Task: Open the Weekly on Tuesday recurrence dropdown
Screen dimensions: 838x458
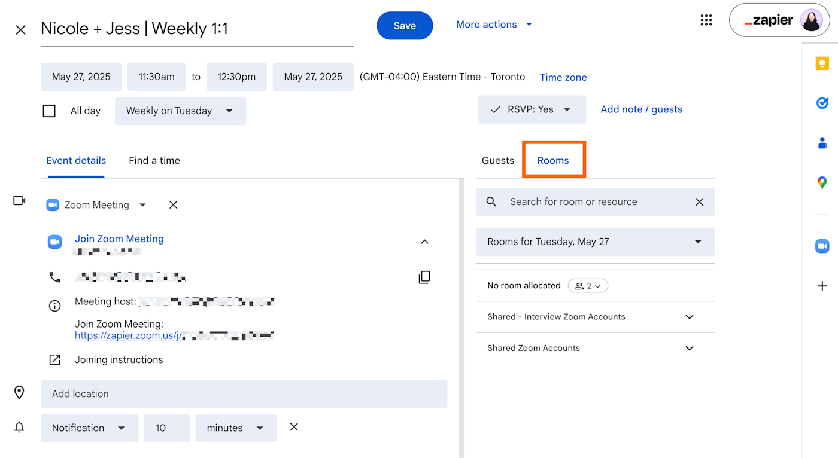Action: click(x=180, y=111)
